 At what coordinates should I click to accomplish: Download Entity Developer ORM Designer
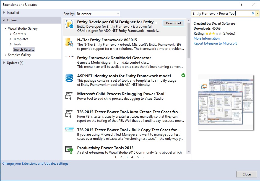point(173,23)
